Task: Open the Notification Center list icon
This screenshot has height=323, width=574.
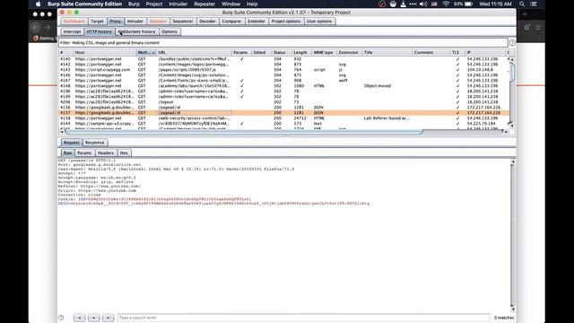Action: pos(534,4)
